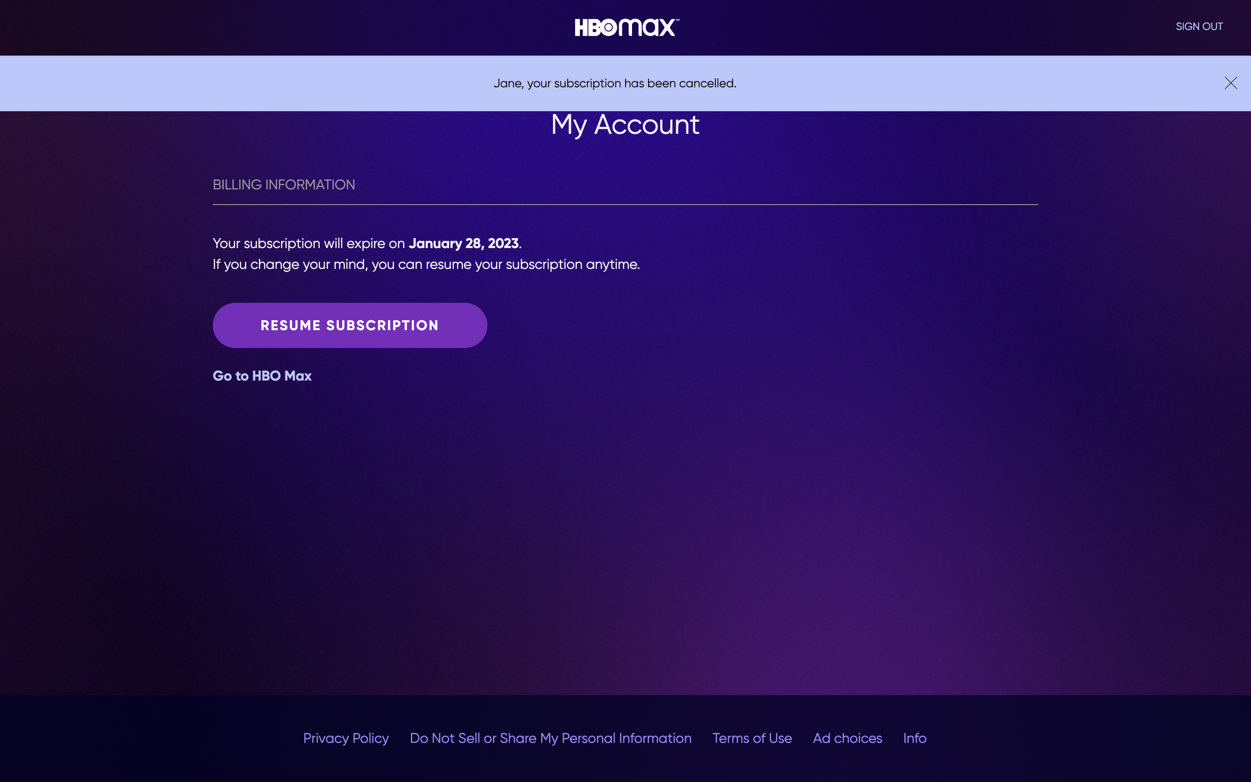Open Ad choices in the footer
This screenshot has height=782, width=1251.
point(847,738)
